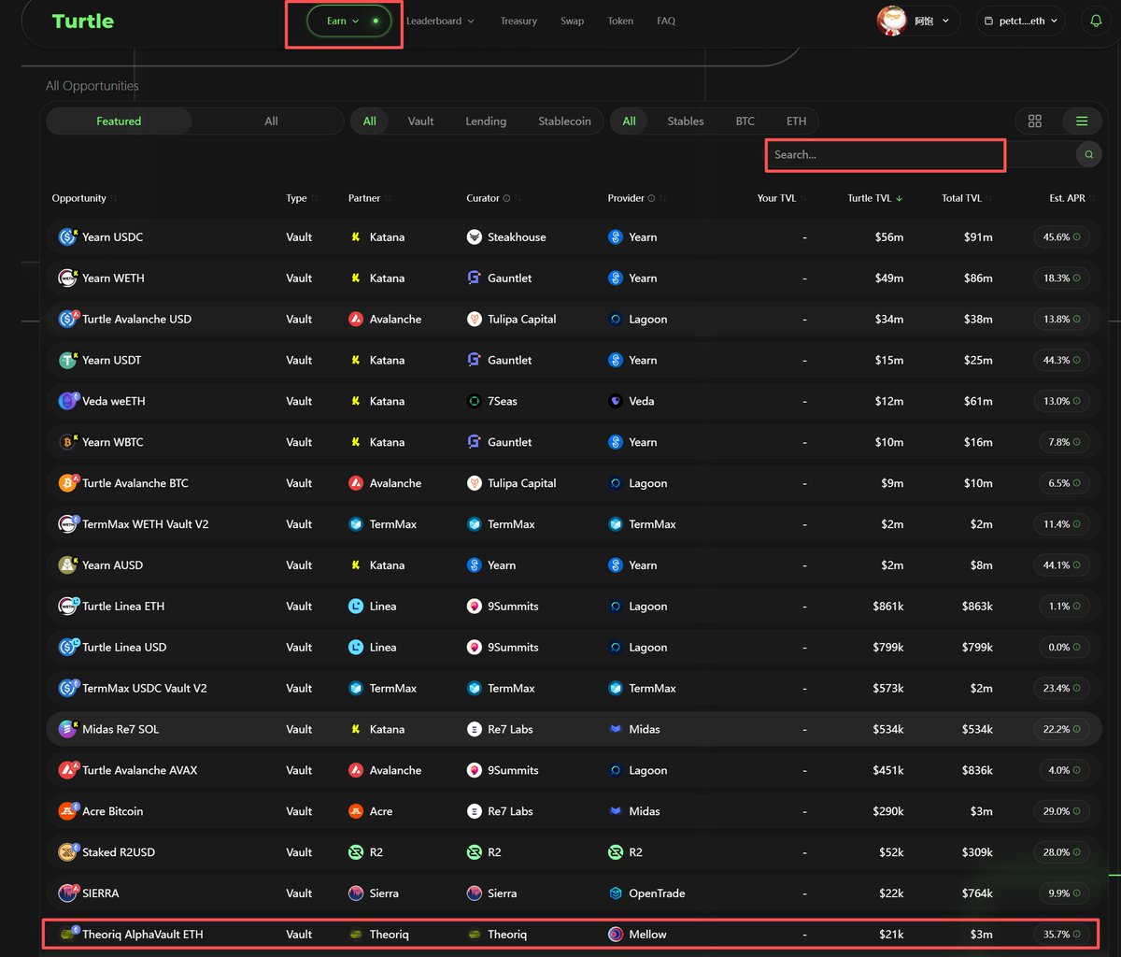Click the Yearn USDC token icon
This screenshot has width=1121, height=957.
tap(67, 237)
